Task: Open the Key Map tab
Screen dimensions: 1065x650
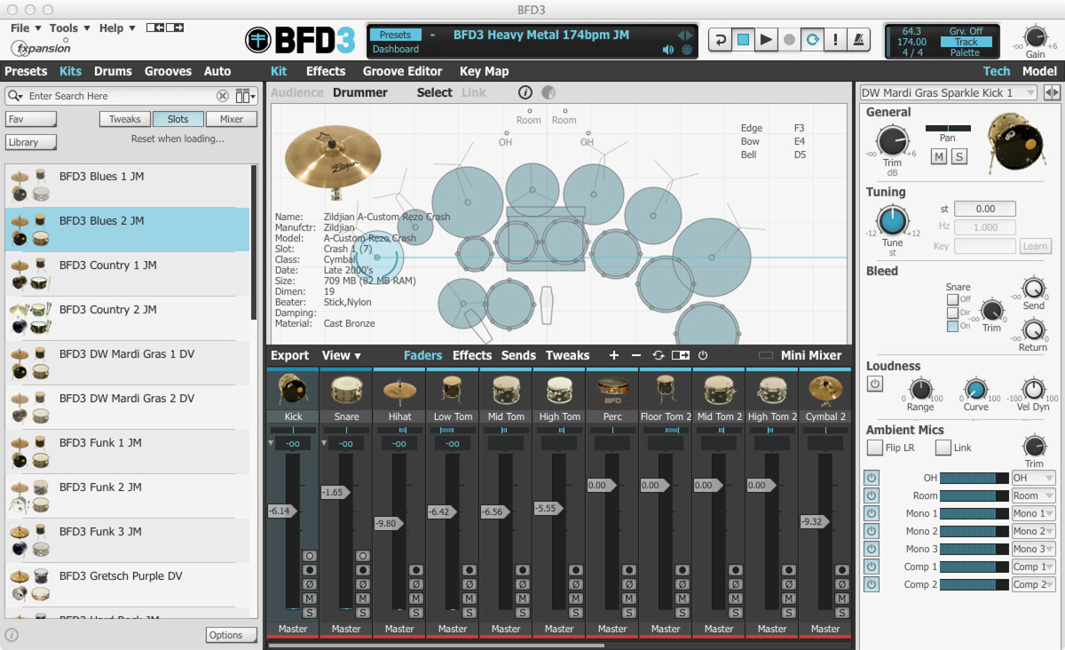Action: click(x=485, y=71)
